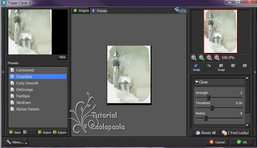Hide the preset preview thumbnail

pos(62,57)
